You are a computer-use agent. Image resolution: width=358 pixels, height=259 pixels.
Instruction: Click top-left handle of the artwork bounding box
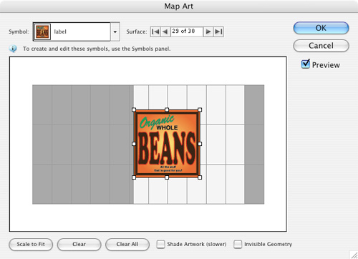tap(134, 109)
